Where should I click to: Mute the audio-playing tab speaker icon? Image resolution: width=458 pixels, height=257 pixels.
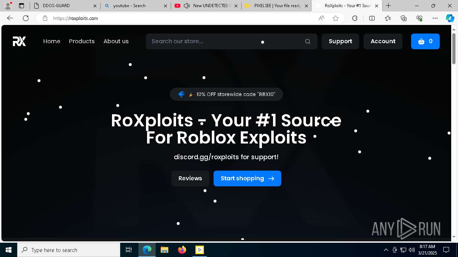[187, 6]
